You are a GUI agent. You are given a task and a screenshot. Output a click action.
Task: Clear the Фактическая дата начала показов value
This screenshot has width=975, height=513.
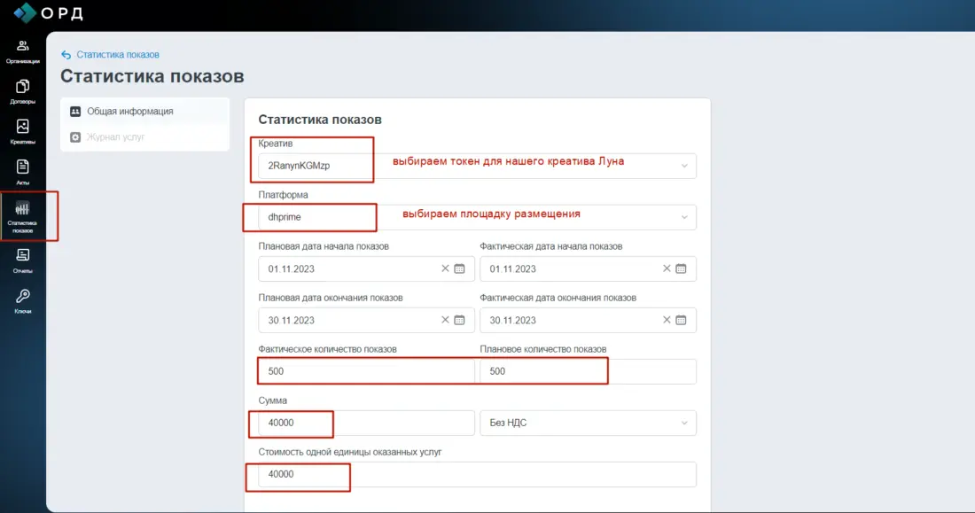[667, 268]
